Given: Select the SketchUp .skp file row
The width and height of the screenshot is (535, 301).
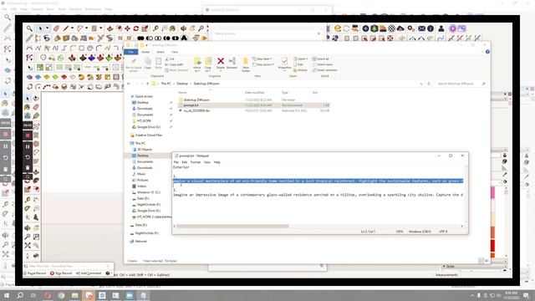Looking at the screenshot, I should pos(253,111).
